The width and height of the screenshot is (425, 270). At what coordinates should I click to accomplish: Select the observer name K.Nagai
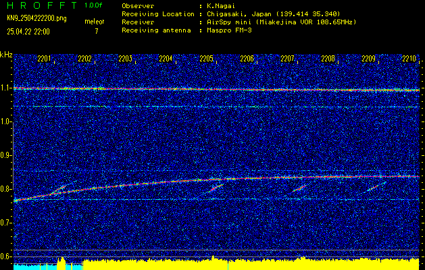click(221, 5)
